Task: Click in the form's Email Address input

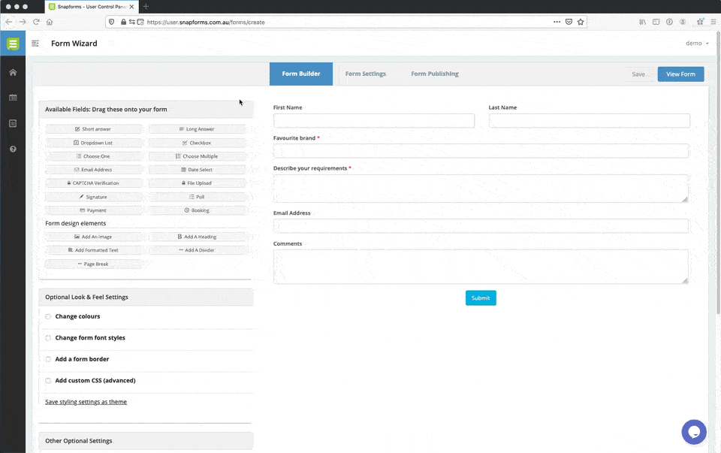Action: (481, 226)
